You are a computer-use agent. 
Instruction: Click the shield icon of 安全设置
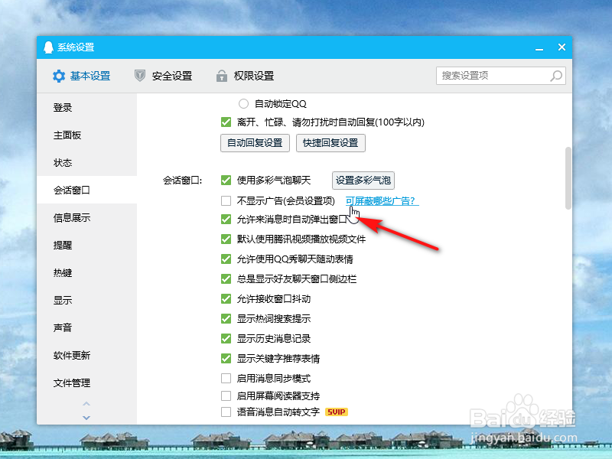pyautogui.click(x=140, y=75)
